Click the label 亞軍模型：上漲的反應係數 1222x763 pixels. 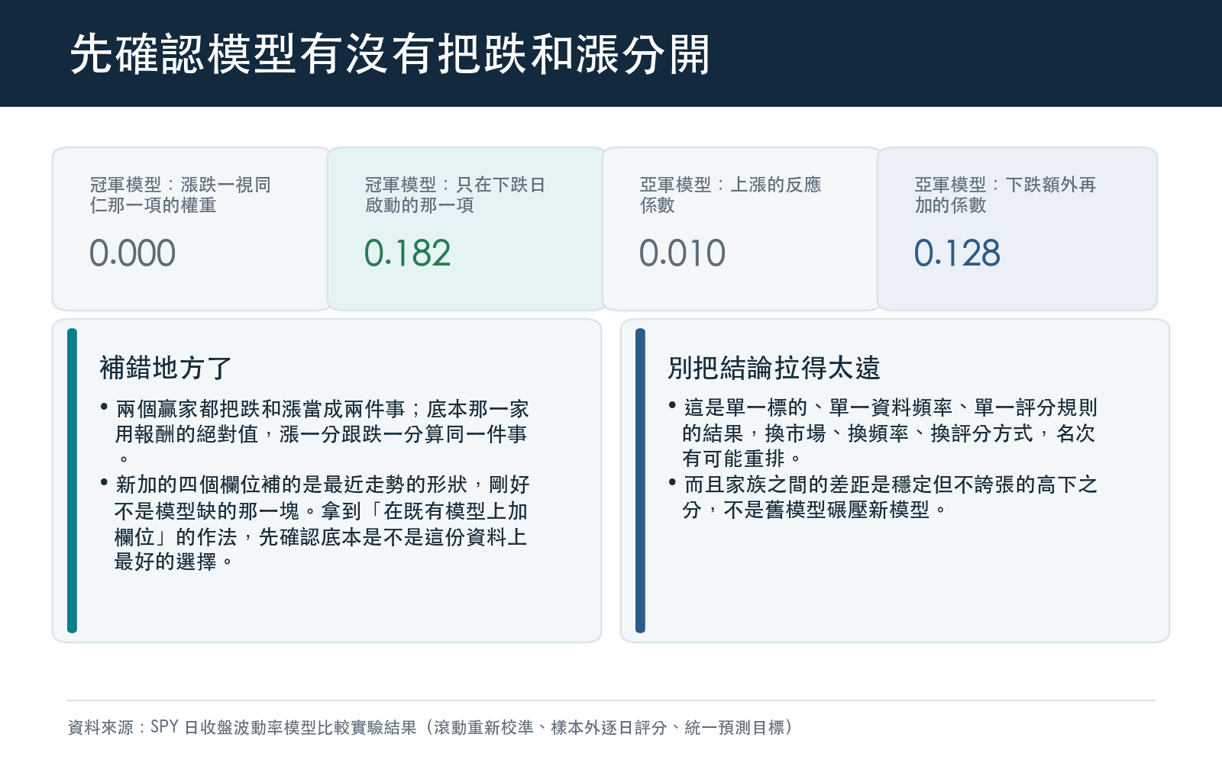(730, 195)
